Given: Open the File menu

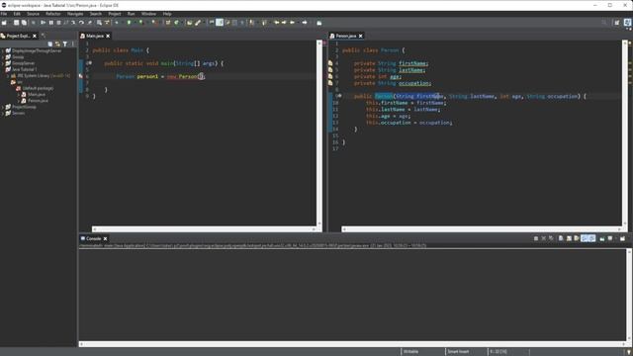Looking at the screenshot, I should [4, 14].
